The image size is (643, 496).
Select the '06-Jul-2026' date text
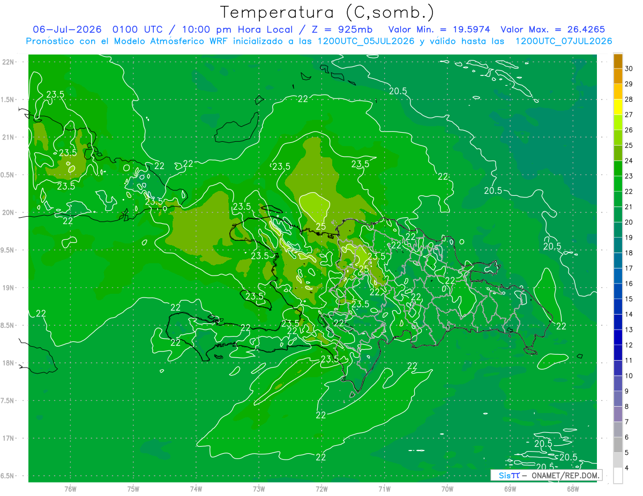pos(67,29)
